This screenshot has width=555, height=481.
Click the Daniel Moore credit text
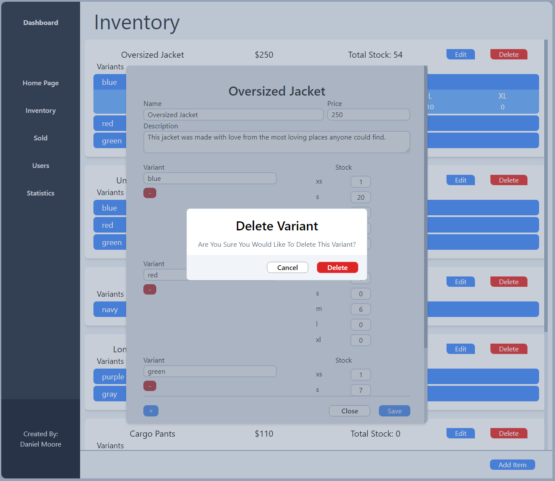coord(40,444)
